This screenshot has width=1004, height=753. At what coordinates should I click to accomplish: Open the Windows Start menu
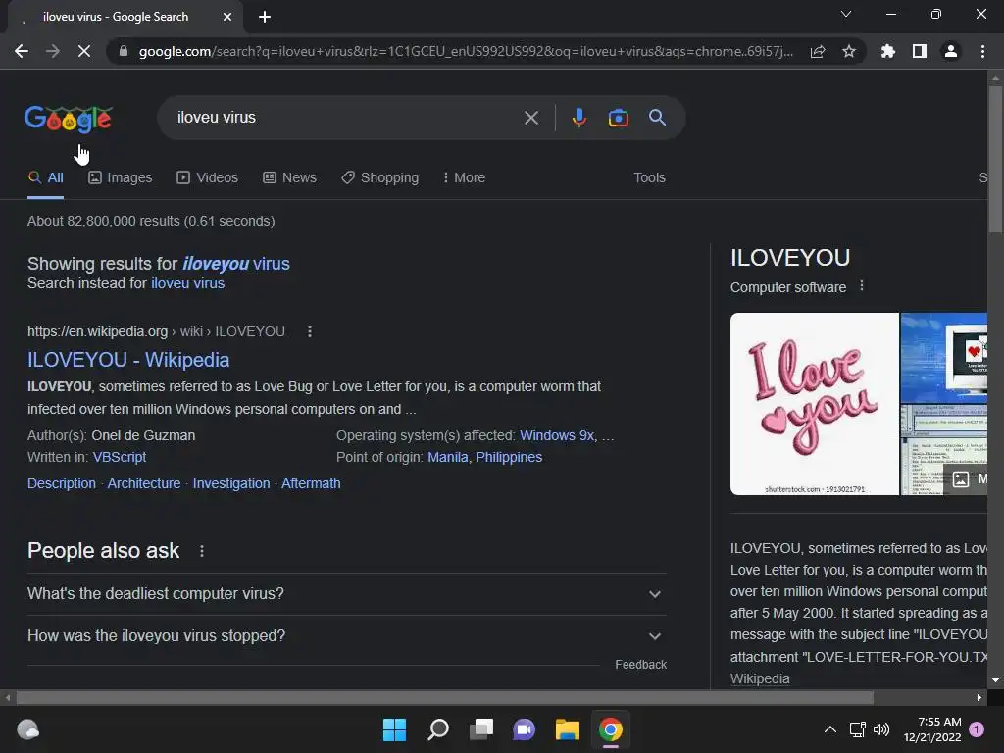tap(394, 729)
